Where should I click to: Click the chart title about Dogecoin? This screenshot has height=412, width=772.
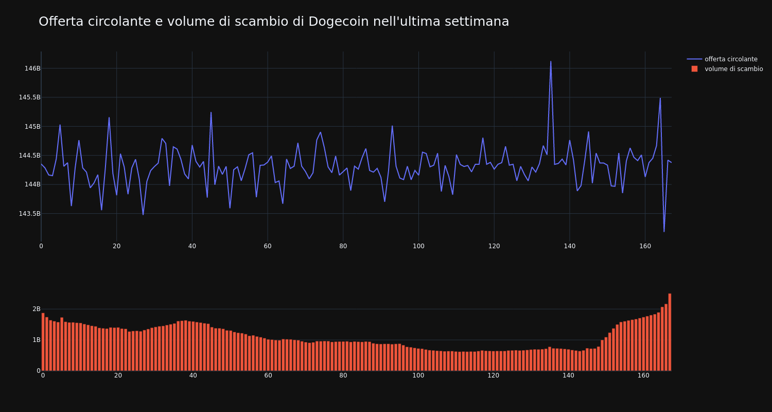274,22
